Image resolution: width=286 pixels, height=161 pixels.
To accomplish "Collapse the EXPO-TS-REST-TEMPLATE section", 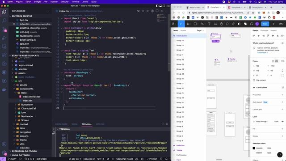I will pos(30,55).
